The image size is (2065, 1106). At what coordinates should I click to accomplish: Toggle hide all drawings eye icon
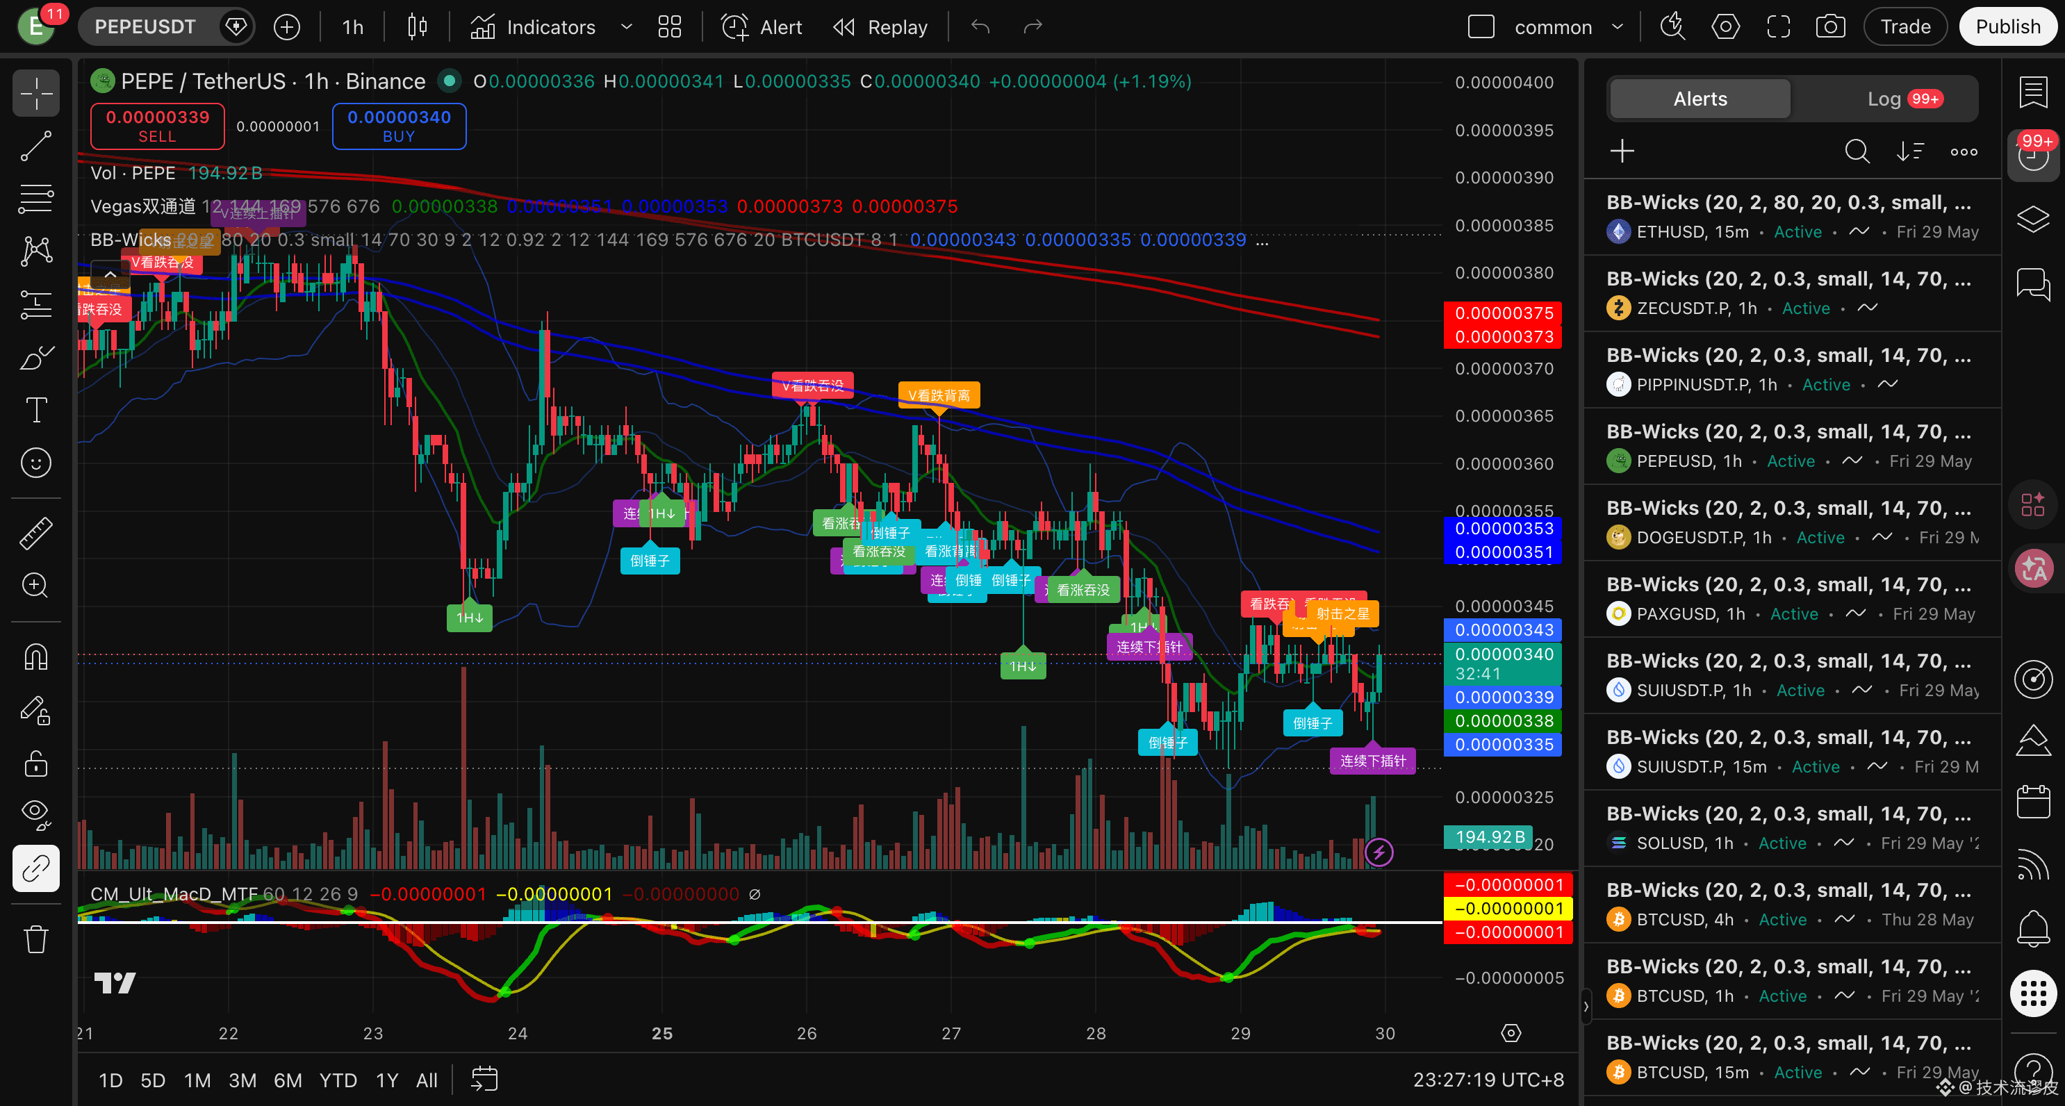tap(36, 816)
